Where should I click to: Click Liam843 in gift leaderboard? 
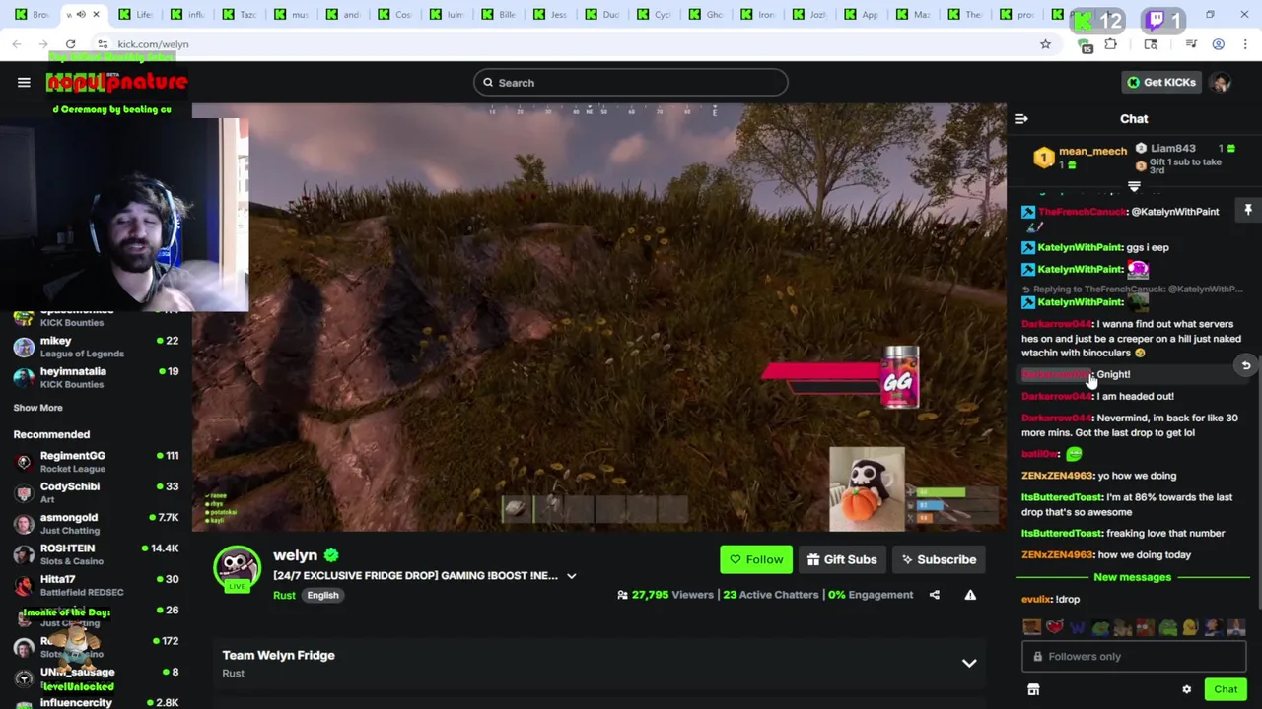(1172, 149)
